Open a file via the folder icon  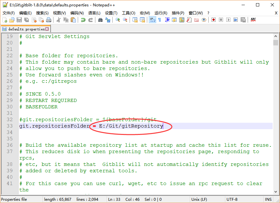12,20
